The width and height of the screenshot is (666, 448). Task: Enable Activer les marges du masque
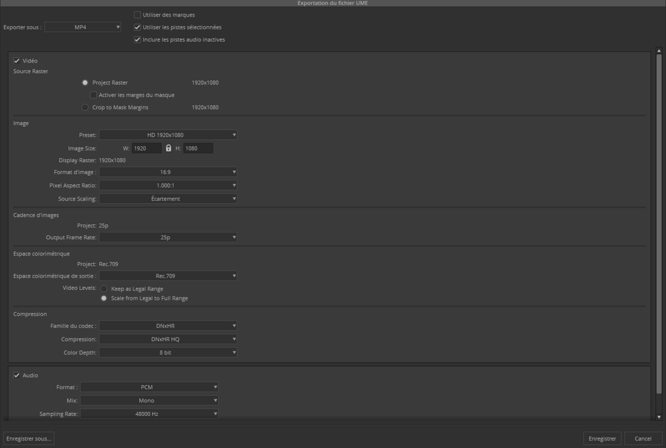click(93, 95)
